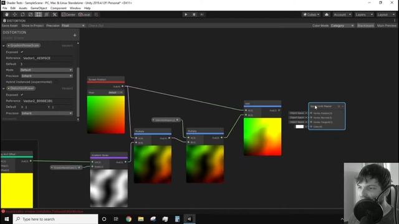399x224 pixels.
Task: Click the Add node header
Action: coord(262,103)
